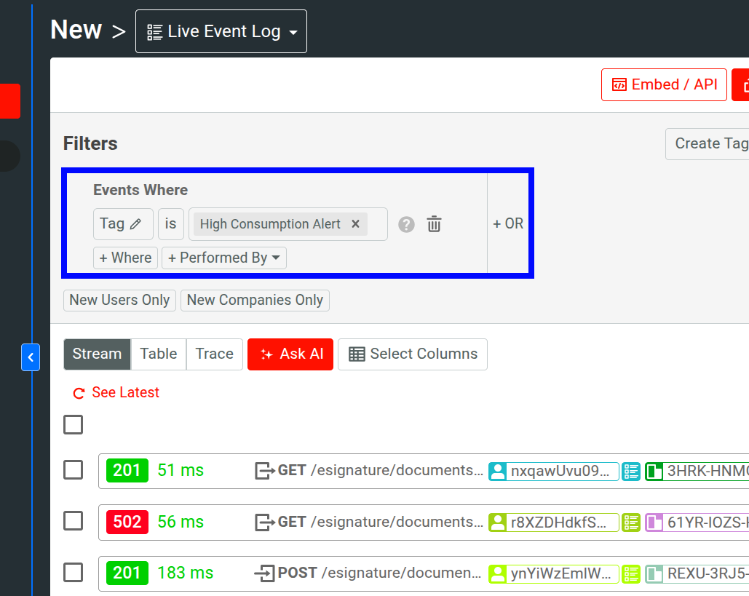Check the select-all checkbox above events
This screenshot has height=596, width=749.
tap(73, 424)
